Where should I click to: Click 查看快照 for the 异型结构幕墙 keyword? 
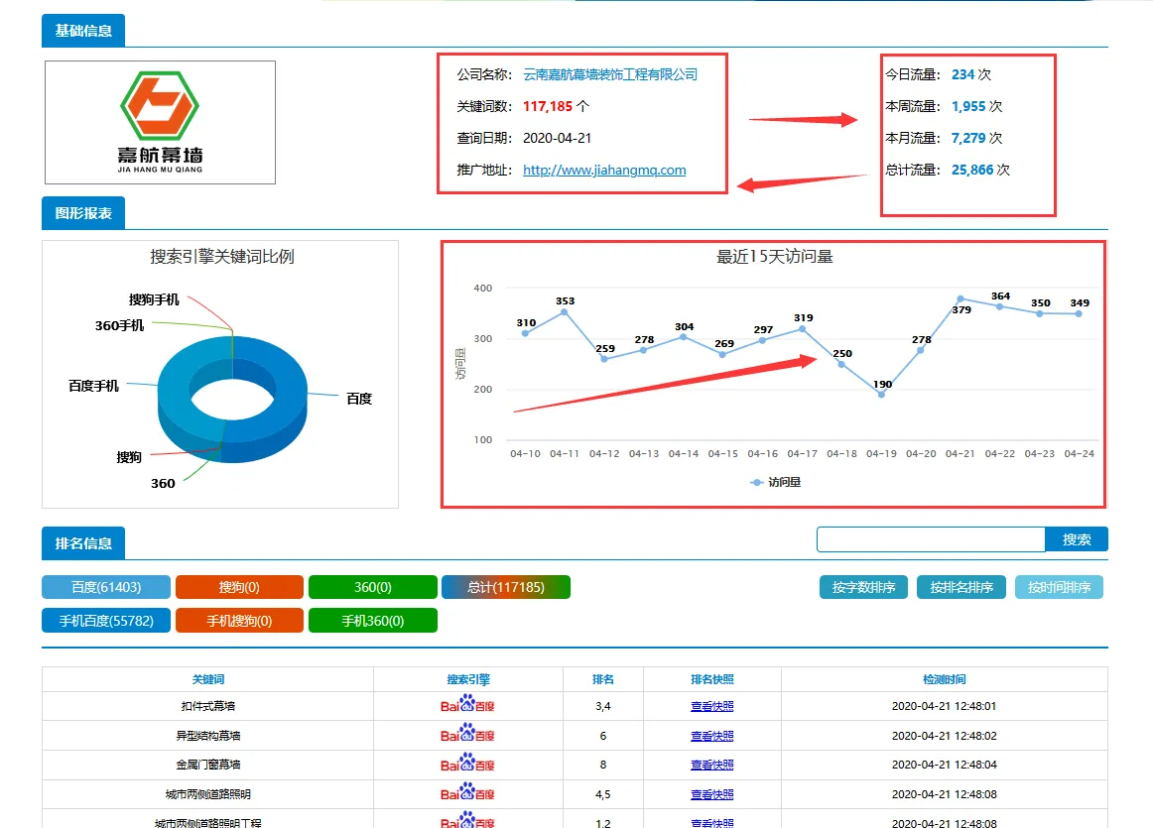(710, 735)
